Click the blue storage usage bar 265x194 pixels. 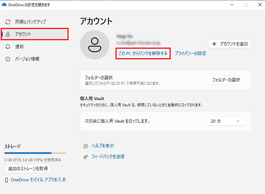28,153
